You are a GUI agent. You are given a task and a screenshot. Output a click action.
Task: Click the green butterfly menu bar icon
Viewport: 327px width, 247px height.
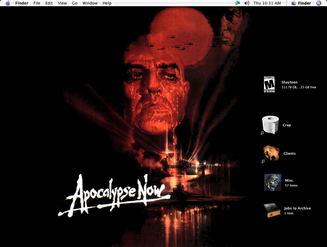pos(237,3)
